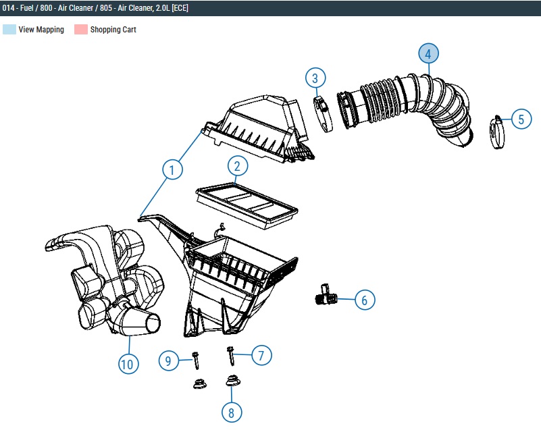Click callout number 6 fitting
This screenshot has width=541, height=430.
365,300
